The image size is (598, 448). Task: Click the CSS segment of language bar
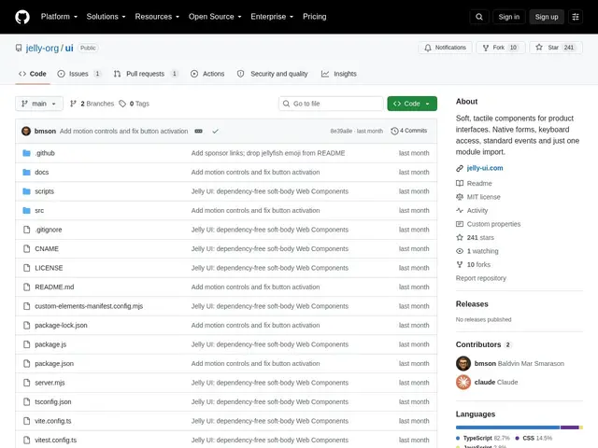click(x=570, y=427)
